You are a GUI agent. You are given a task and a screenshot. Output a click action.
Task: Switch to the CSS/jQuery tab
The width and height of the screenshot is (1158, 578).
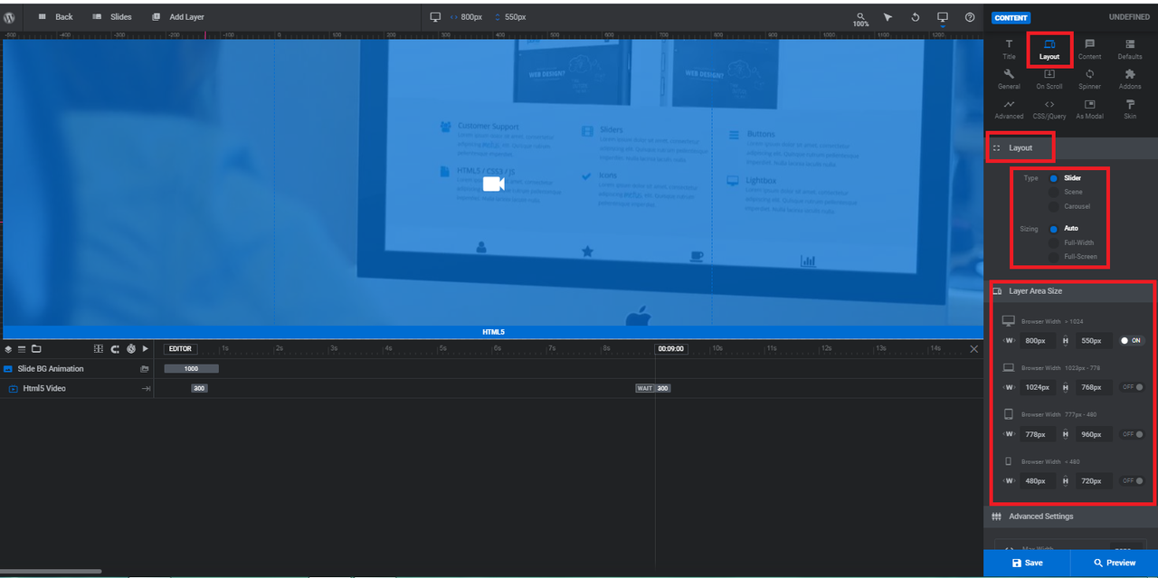(x=1049, y=109)
